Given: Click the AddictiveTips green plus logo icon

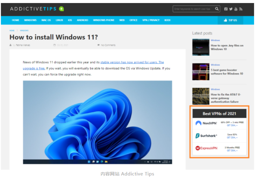Looking at the screenshot, I should pos(61,9).
